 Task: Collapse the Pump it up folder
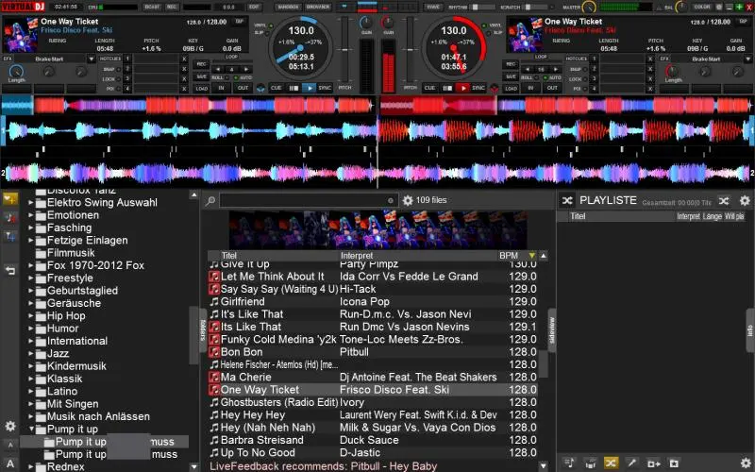click(x=31, y=430)
